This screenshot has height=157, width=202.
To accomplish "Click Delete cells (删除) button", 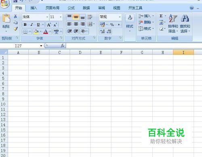I will pos(146,22).
